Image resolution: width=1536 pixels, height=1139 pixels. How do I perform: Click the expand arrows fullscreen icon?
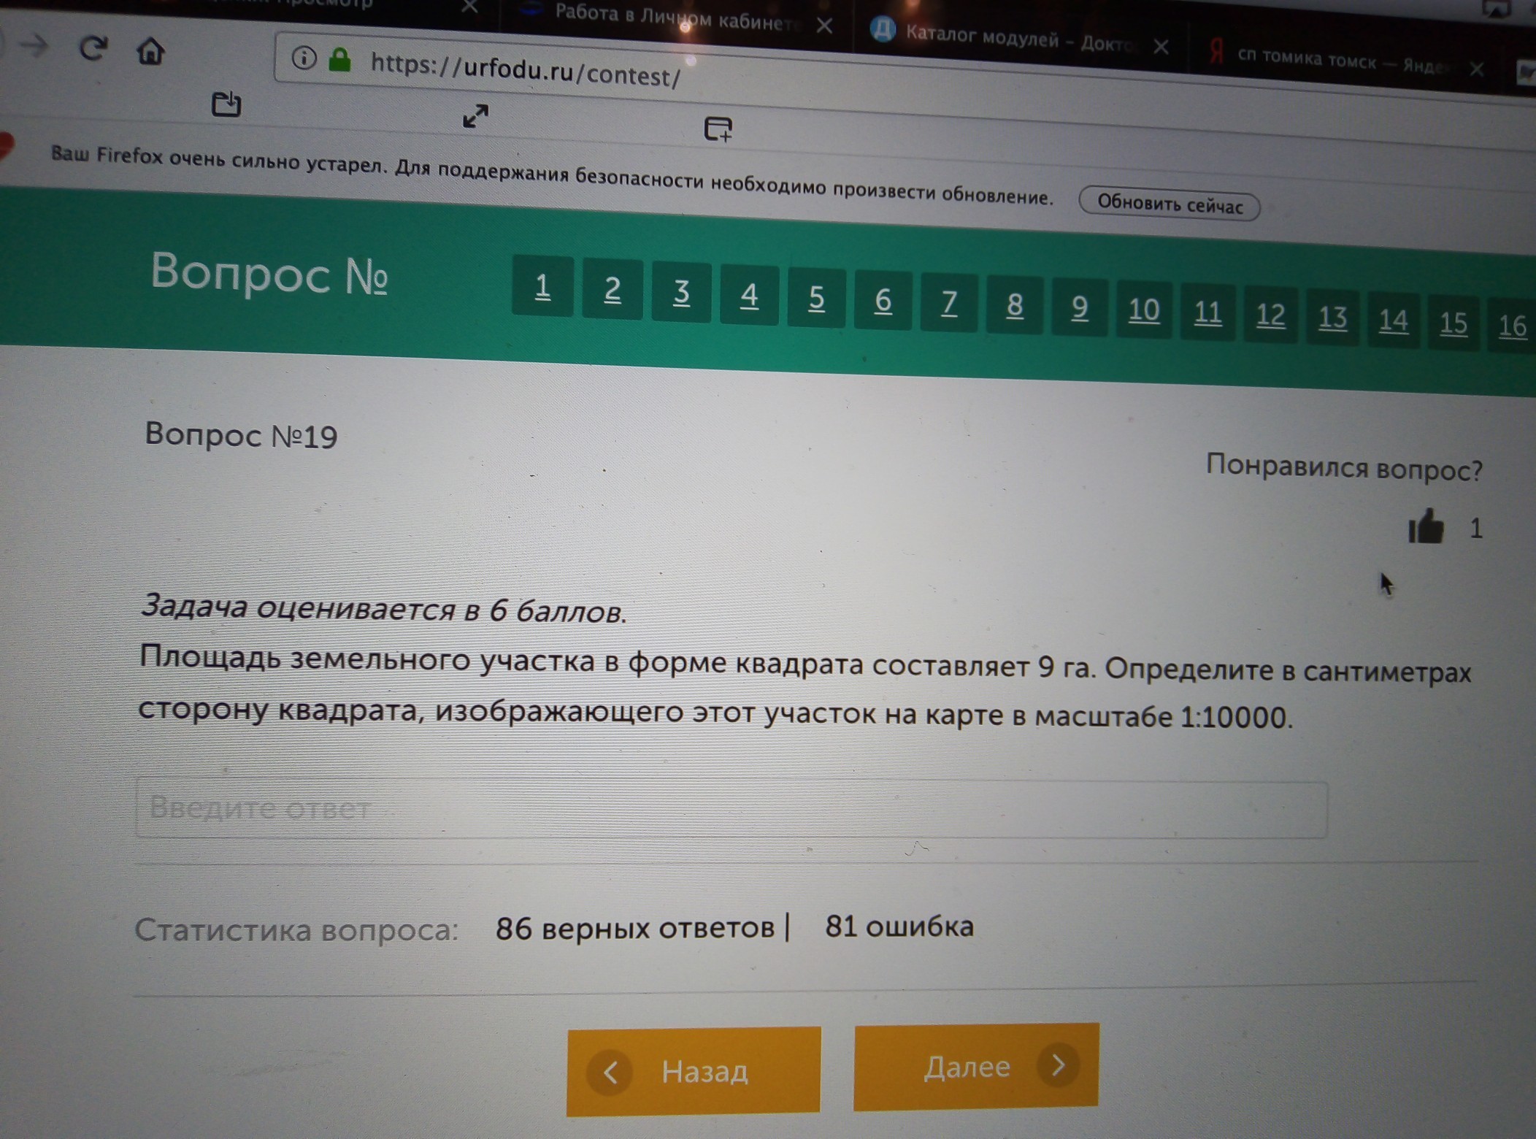click(476, 116)
